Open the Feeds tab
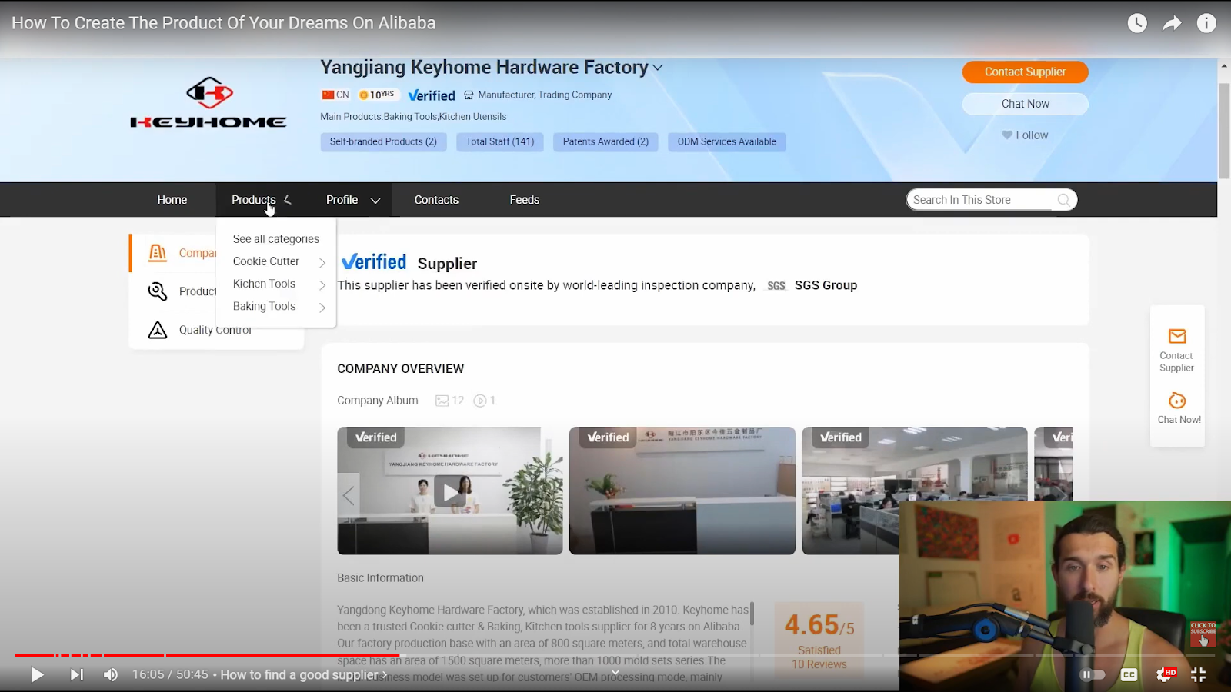The width and height of the screenshot is (1231, 692). (525, 200)
